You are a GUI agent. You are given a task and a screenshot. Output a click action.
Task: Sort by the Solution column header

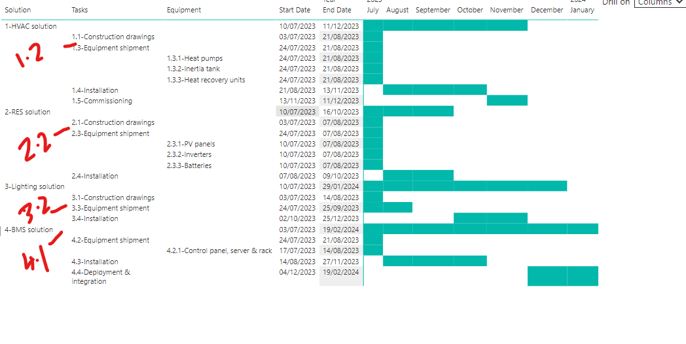click(x=18, y=10)
